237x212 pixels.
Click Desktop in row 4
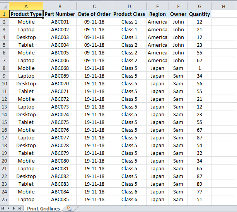click(x=26, y=37)
